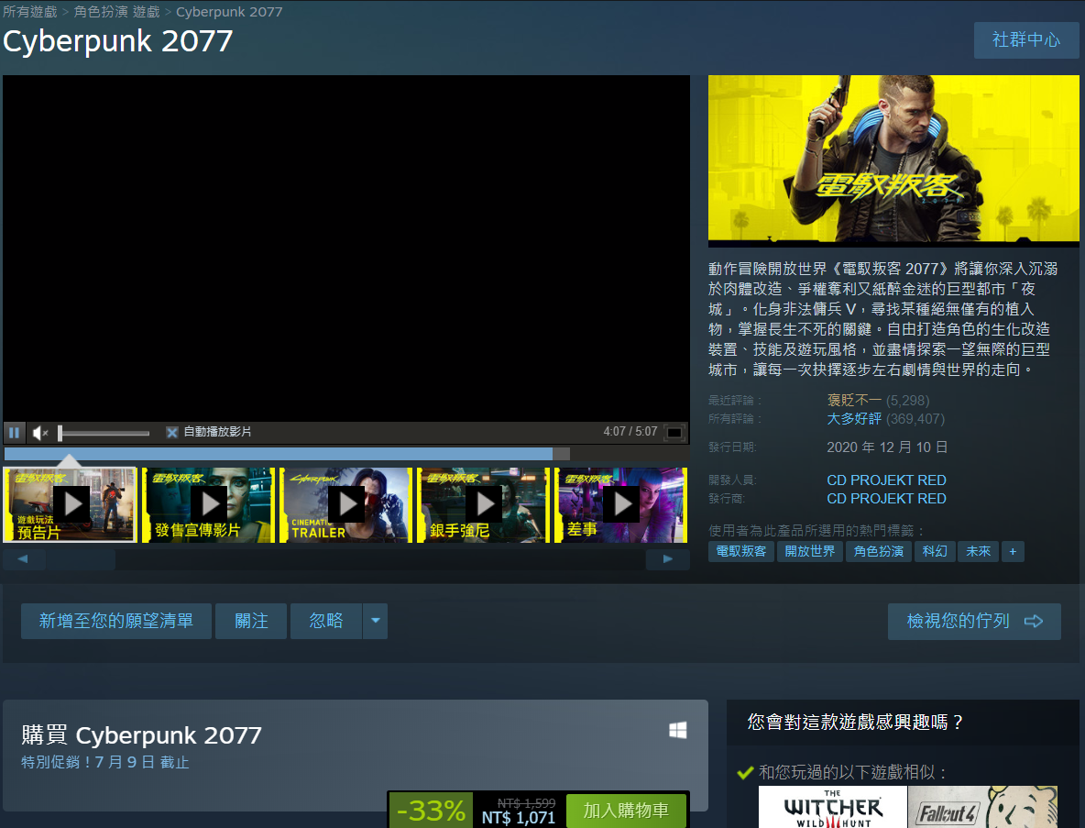Play the 預告片 gameplay trailer thumbnail
This screenshot has width=1085, height=828.
[70, 504]
